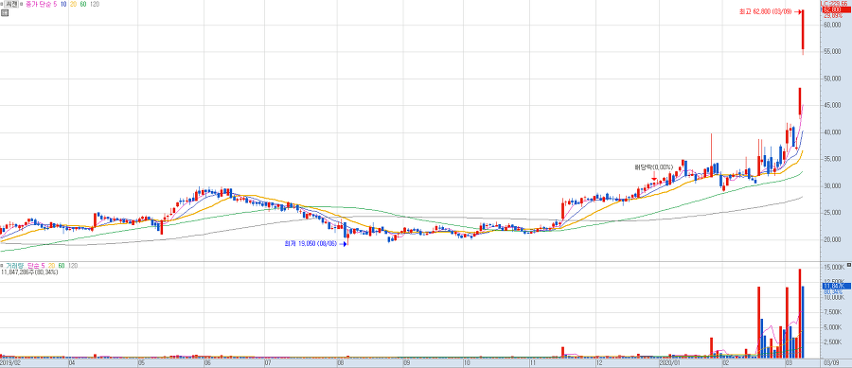Screen dimensions: 852x368
Task: Click the volume 120 average label in gray
Action: 73,266
